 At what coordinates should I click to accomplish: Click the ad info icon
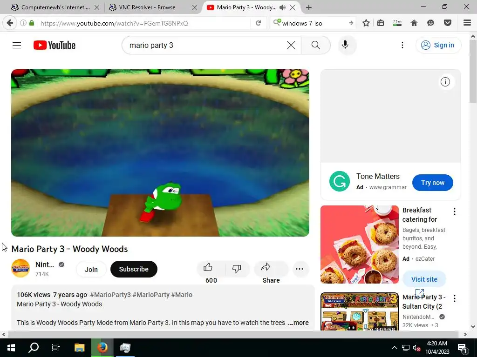(445, 82)
